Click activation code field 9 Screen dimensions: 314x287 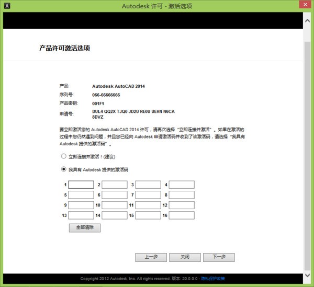(x=81, y=205)
